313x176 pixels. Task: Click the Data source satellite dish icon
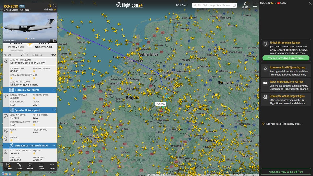11,145
